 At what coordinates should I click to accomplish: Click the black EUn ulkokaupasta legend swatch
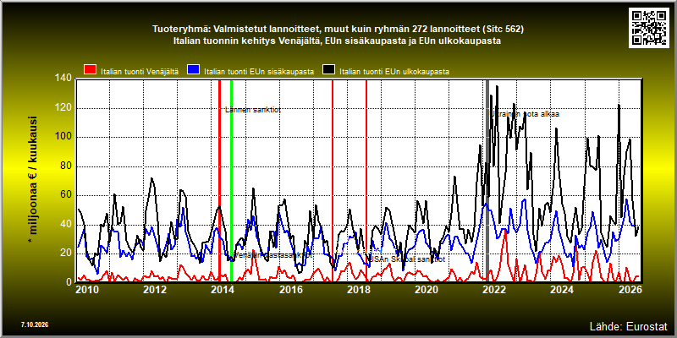329,70
